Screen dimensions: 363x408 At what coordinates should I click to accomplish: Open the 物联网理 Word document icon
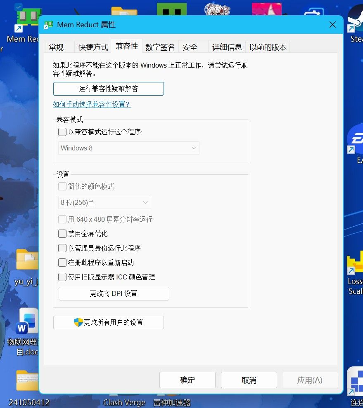click(28, 321)
